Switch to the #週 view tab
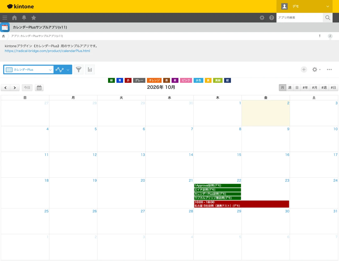This screenshot has width=339, height=261. (x=324, y=88)
